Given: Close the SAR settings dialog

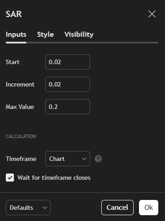Looking at the screenshot, I should [x=152, y=14].
